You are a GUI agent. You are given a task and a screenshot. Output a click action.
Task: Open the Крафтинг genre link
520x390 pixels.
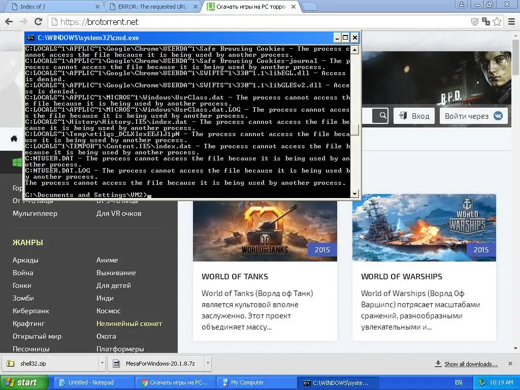click(x=29, y=323)
